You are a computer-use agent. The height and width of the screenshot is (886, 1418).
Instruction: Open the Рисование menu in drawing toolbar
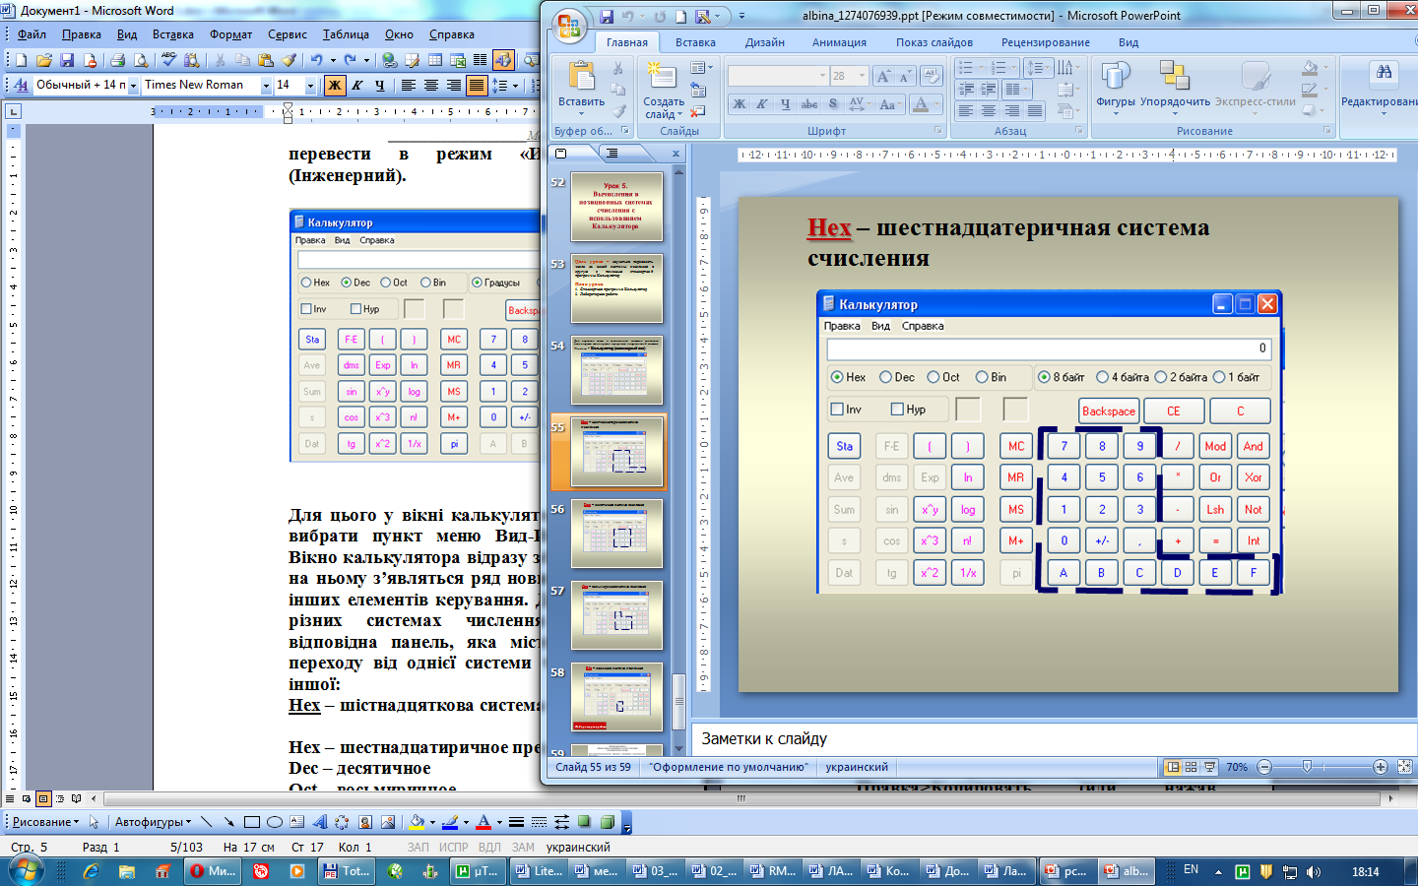(45, 822)
